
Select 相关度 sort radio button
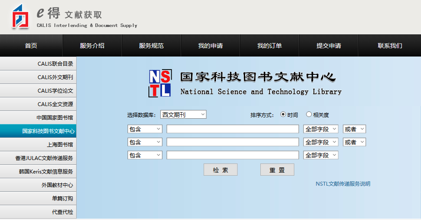pos(309,114)
